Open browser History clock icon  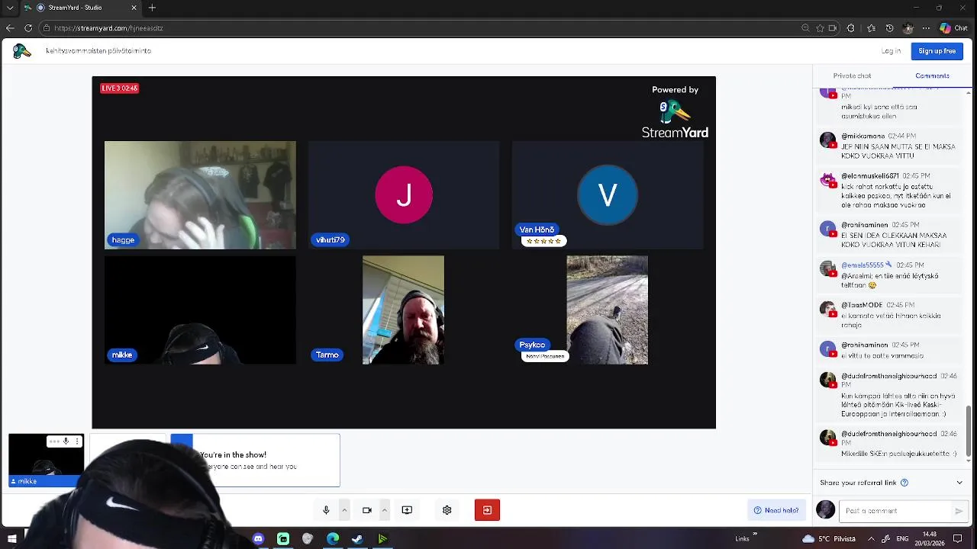click(x=889, y=28)
